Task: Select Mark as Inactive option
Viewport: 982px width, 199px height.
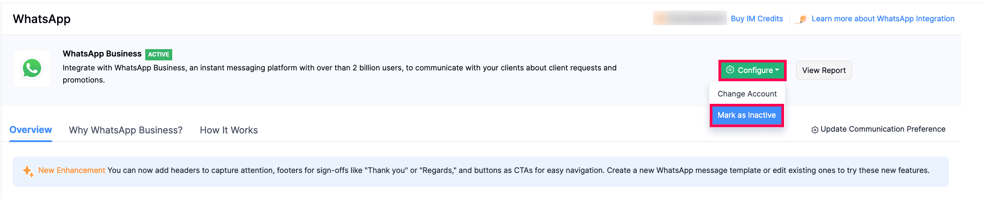Action: click(x=747, y=115)
